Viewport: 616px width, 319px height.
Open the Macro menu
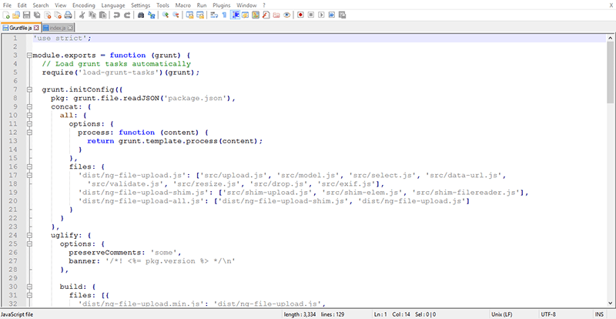click(183, 5)
